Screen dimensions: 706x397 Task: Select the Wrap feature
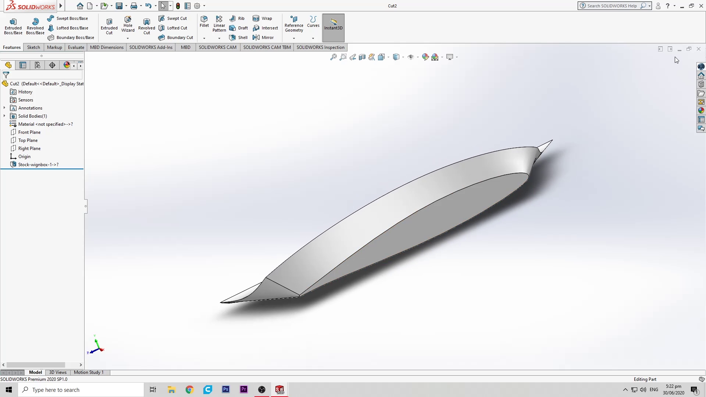click(263, 18)
